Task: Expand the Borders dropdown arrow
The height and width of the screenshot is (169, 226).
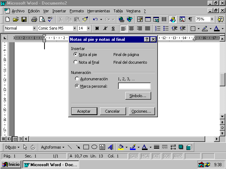Action: pos(198,29)
